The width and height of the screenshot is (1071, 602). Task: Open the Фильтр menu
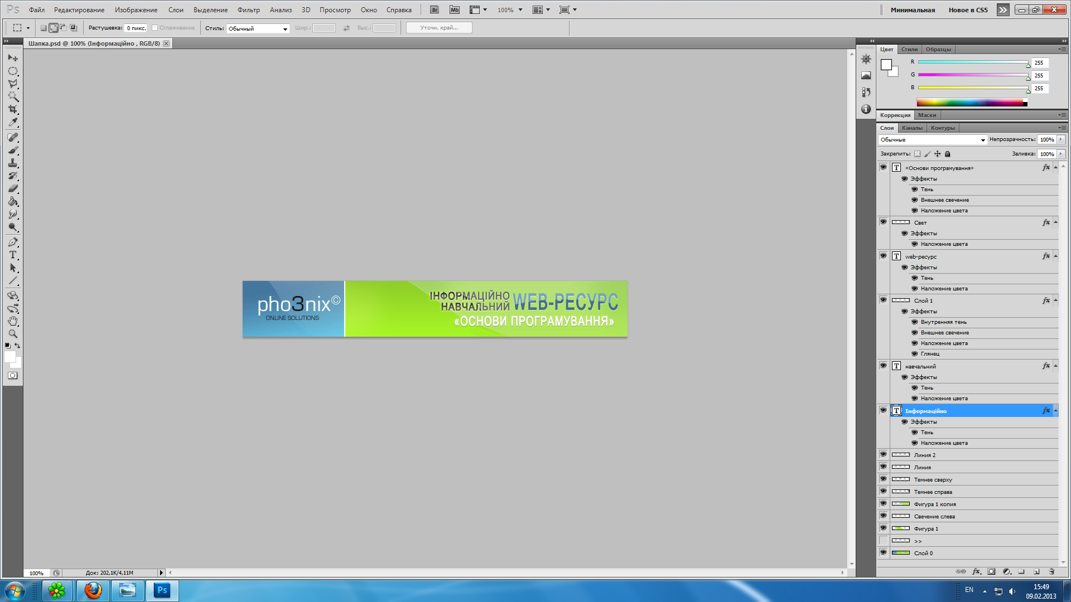click(x=249, y=10)
